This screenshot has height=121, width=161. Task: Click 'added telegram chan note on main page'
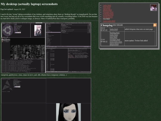[139, 29]
